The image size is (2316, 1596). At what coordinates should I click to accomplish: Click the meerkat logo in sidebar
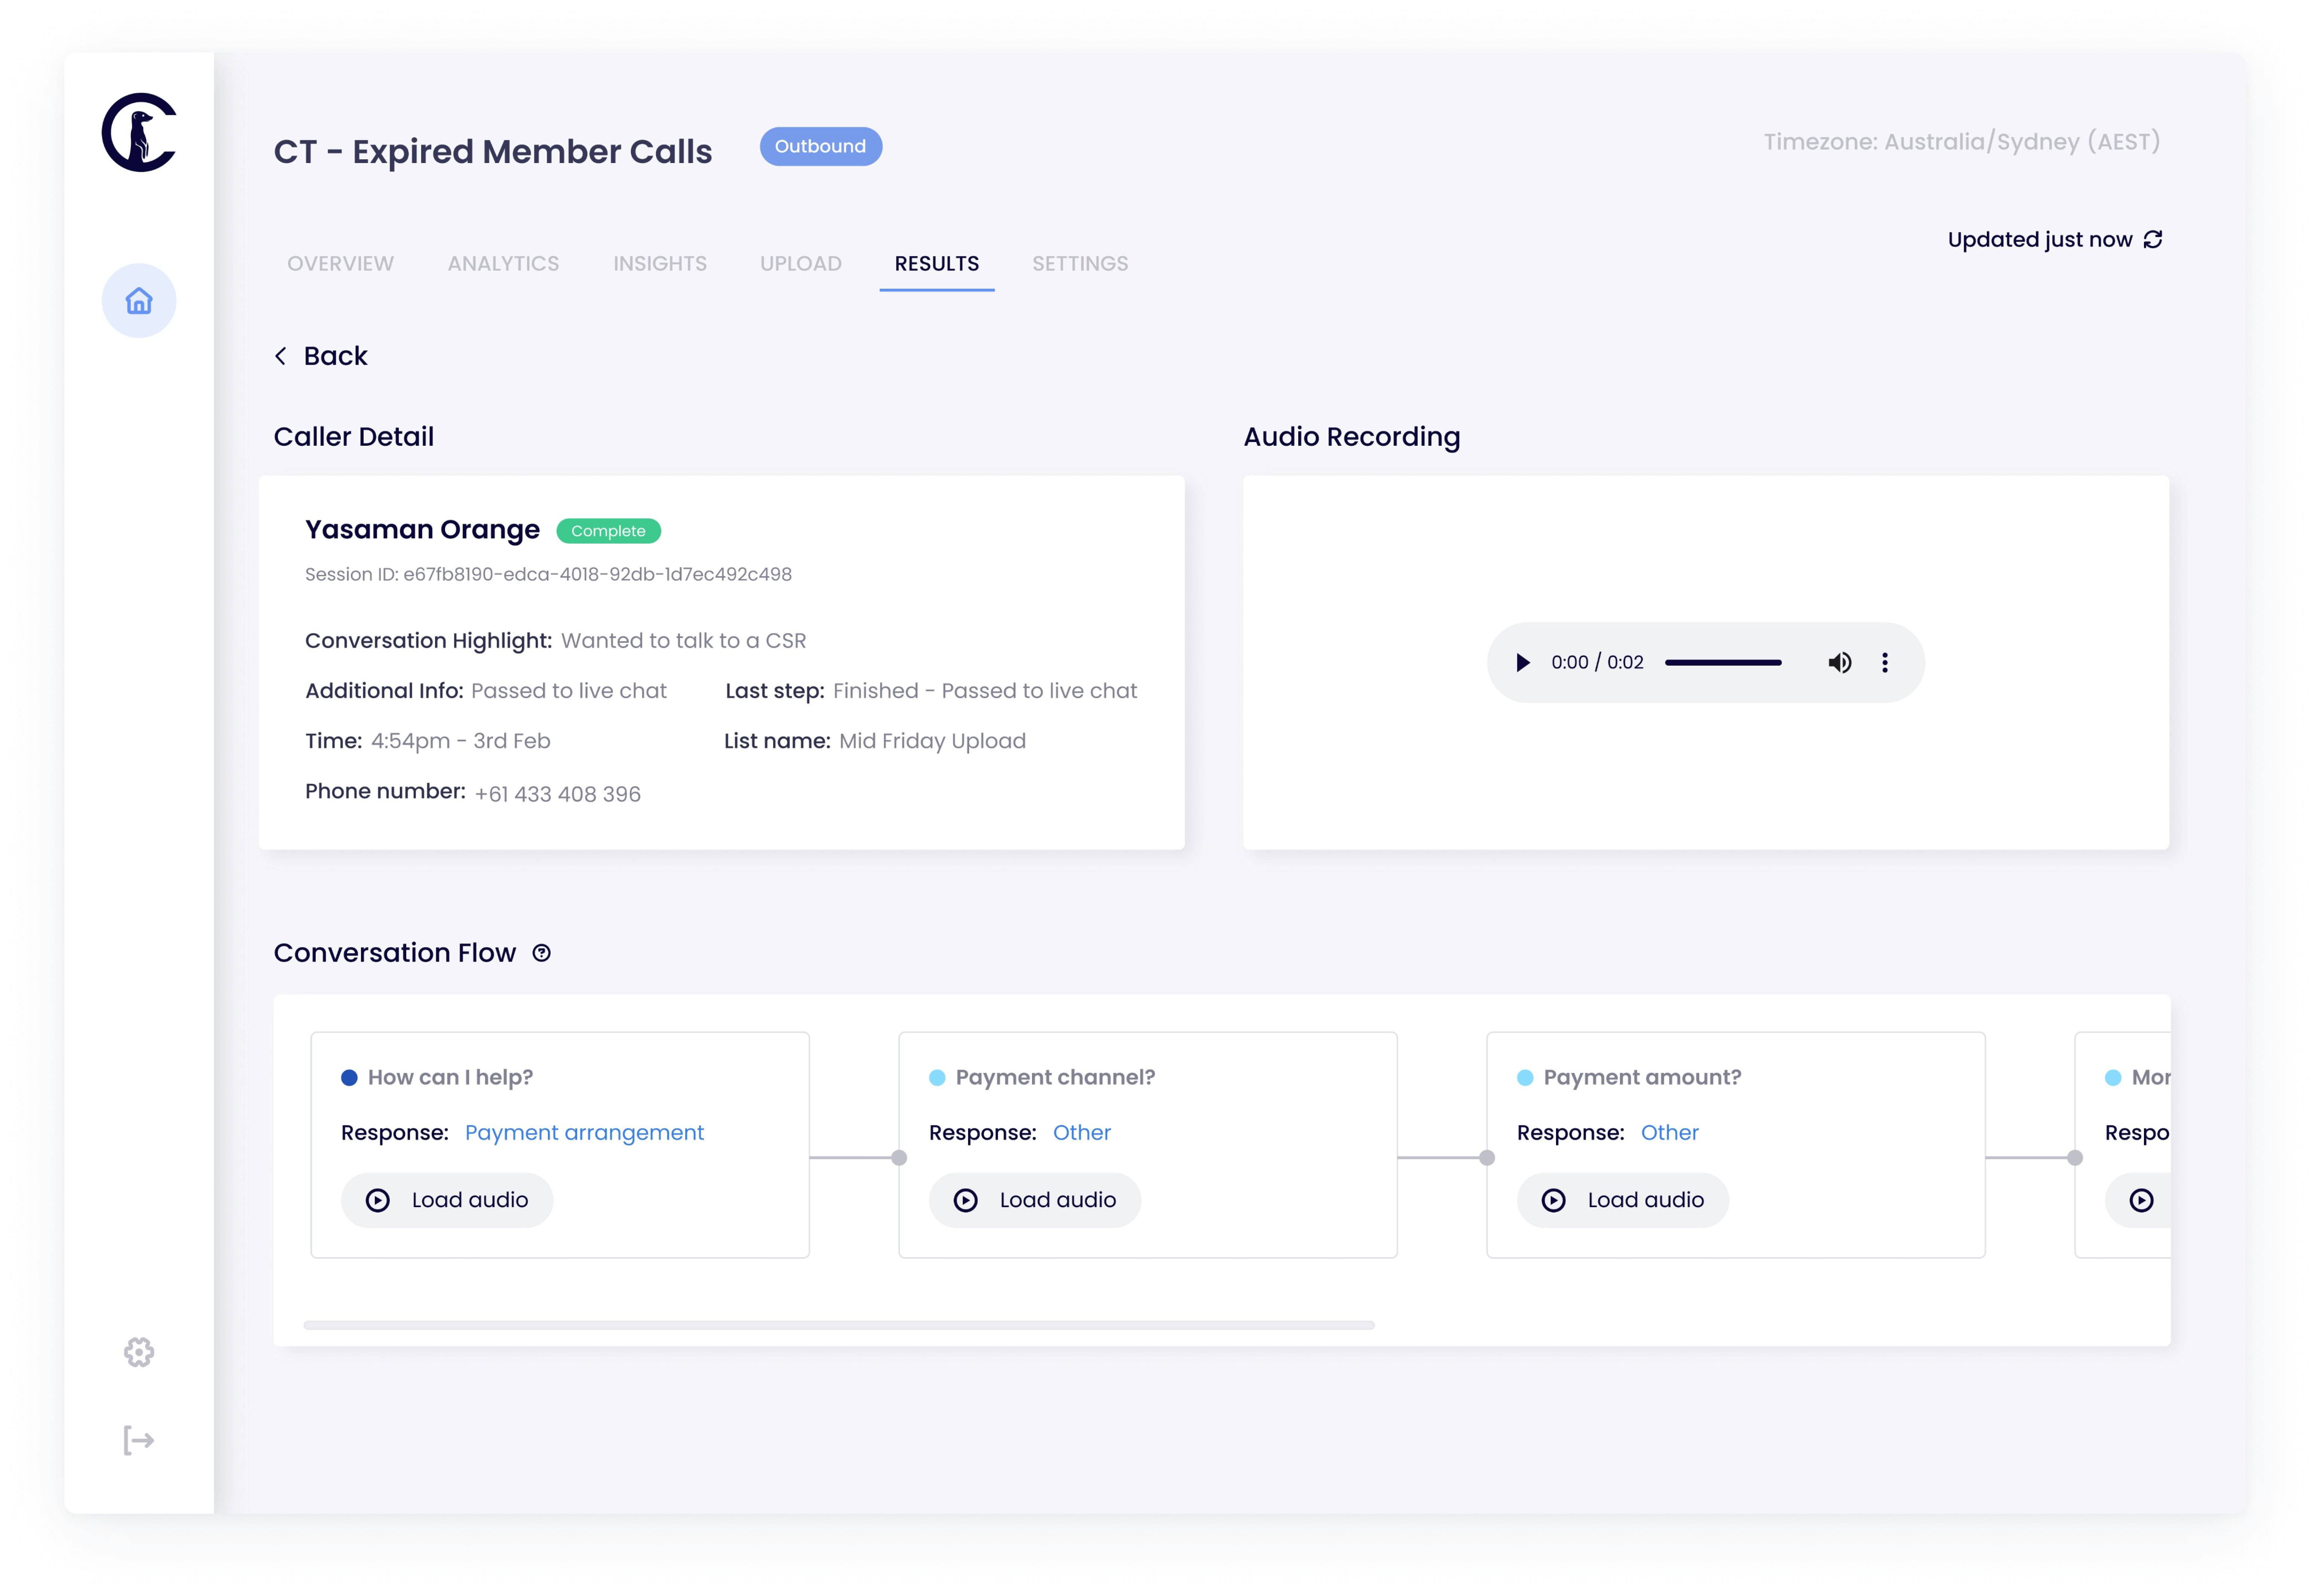(139, 132)
